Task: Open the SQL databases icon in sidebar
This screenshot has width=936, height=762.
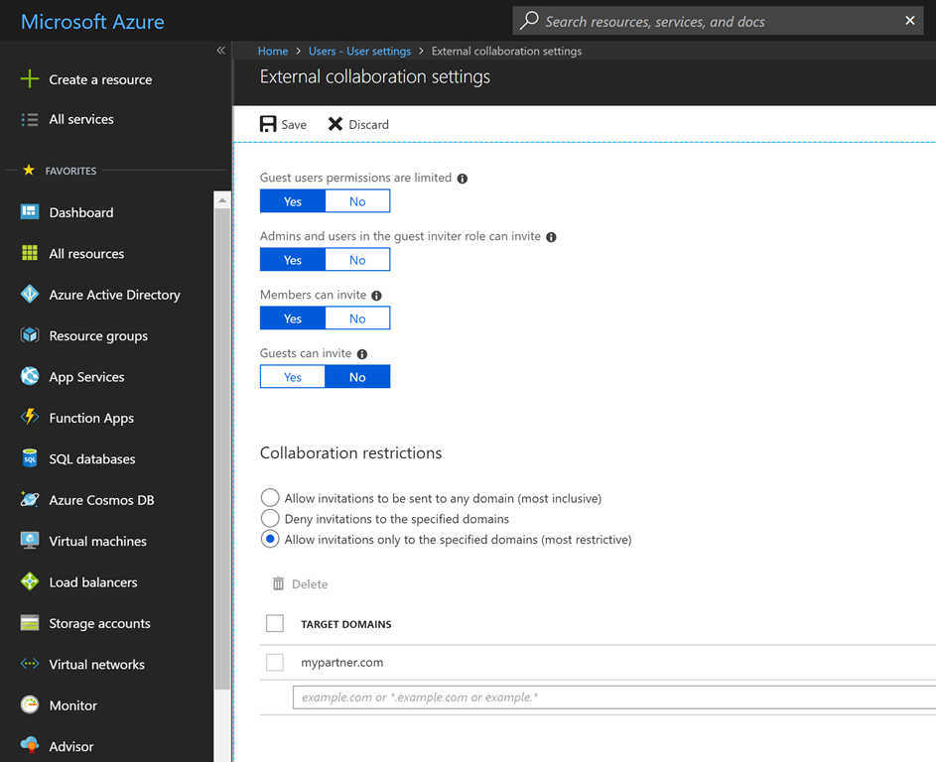Action: pyautogui.click(x=30, y=459)
